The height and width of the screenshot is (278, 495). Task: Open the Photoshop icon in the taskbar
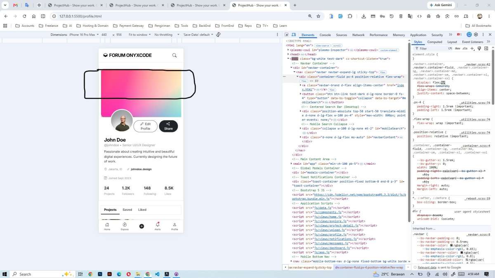click(100, 274)
